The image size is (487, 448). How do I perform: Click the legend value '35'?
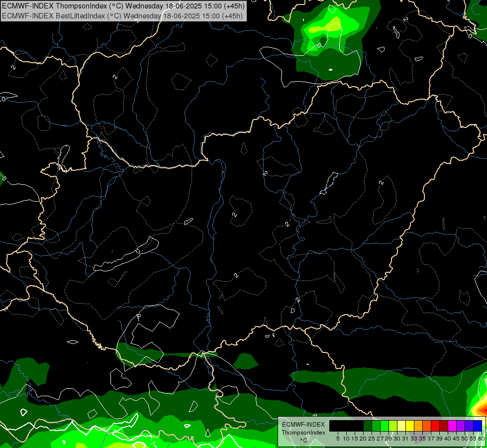(x=422, y=439)
